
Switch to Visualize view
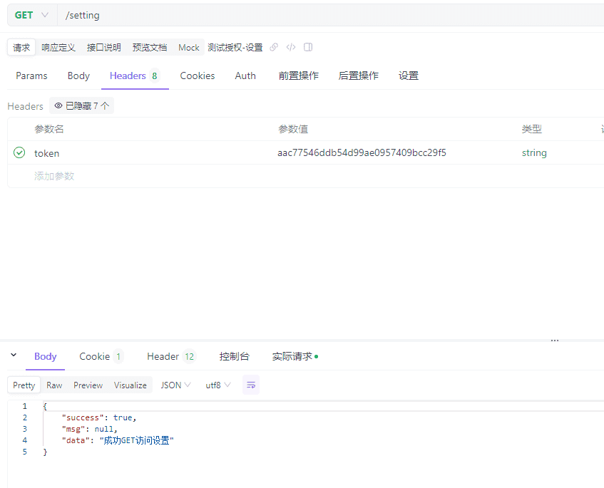pos(130,385)
